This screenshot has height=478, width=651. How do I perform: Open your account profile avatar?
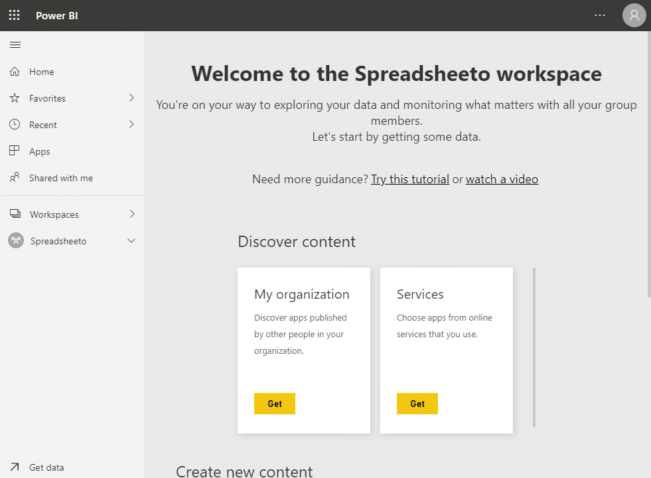tap(634, 15)
